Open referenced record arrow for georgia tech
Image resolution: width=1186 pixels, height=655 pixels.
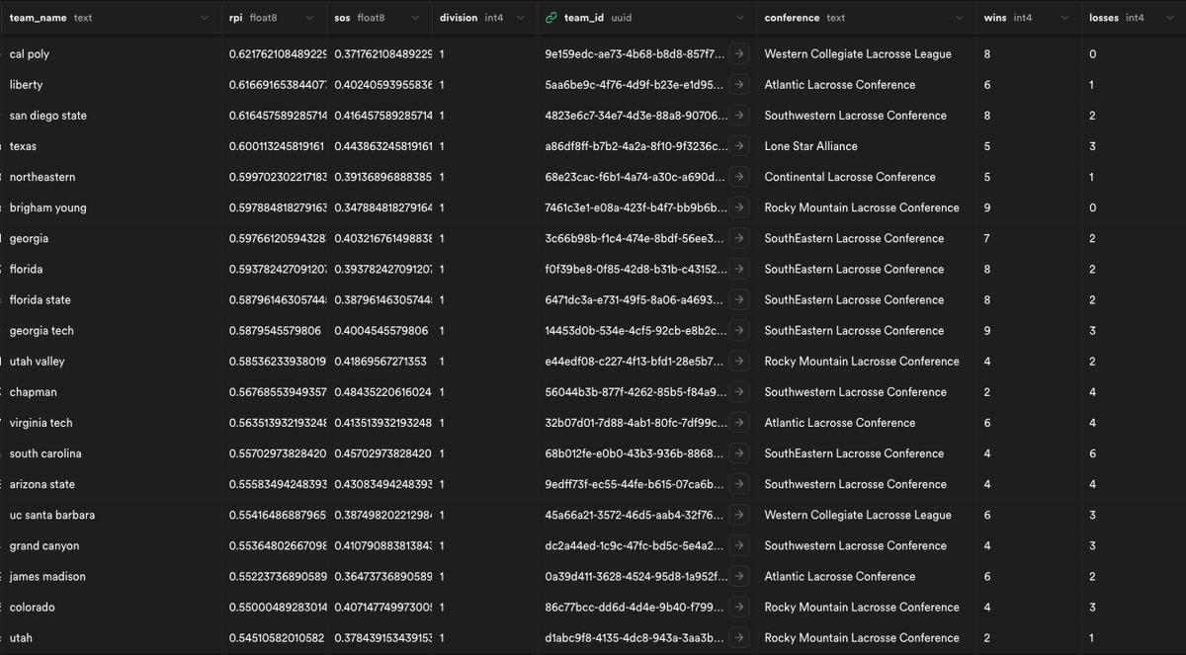coord(739,330)
